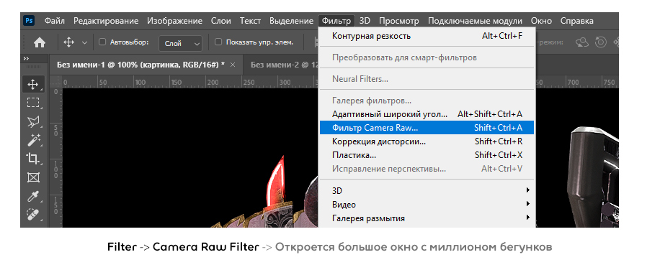Choose Фильтр Camera Raw...
660x270 pixels.
pos(427,127)
